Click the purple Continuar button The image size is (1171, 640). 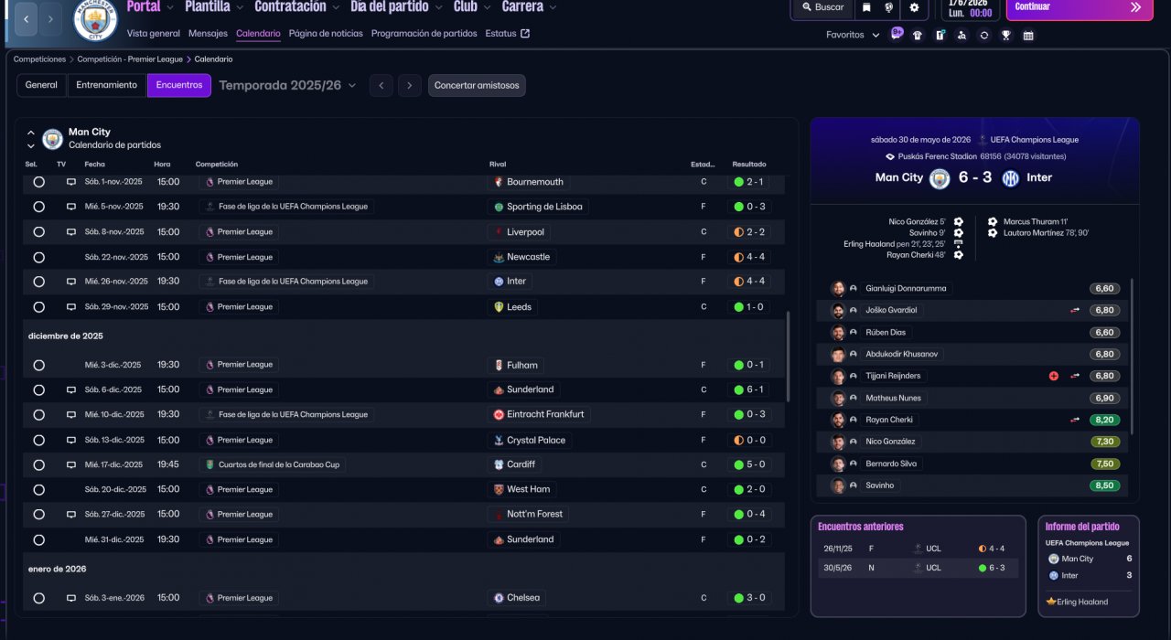click(x=1080, y=8)
